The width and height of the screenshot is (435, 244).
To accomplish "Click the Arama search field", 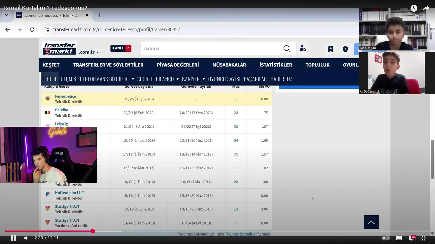I will 211,48.
